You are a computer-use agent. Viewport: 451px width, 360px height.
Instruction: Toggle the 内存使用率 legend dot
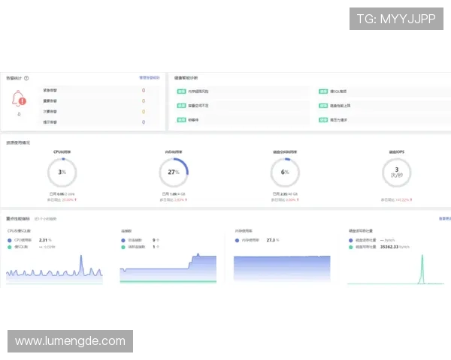pos(238,240)
